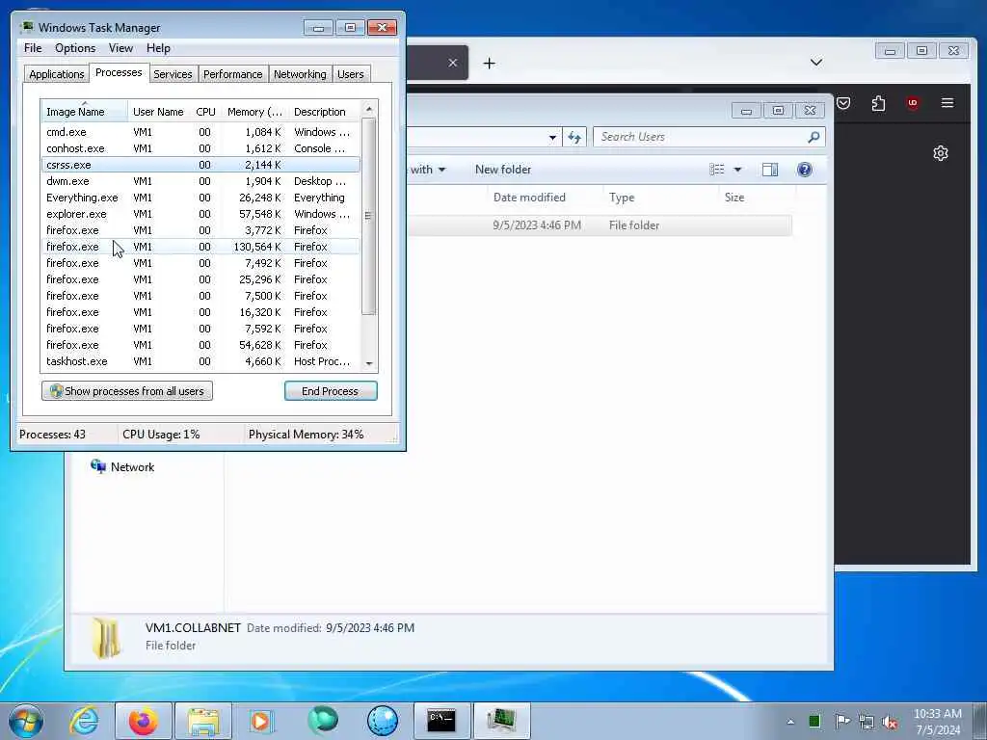Open a new Firefox tab with plus button
Screen dimensions: 987x740
click(489, 63)
